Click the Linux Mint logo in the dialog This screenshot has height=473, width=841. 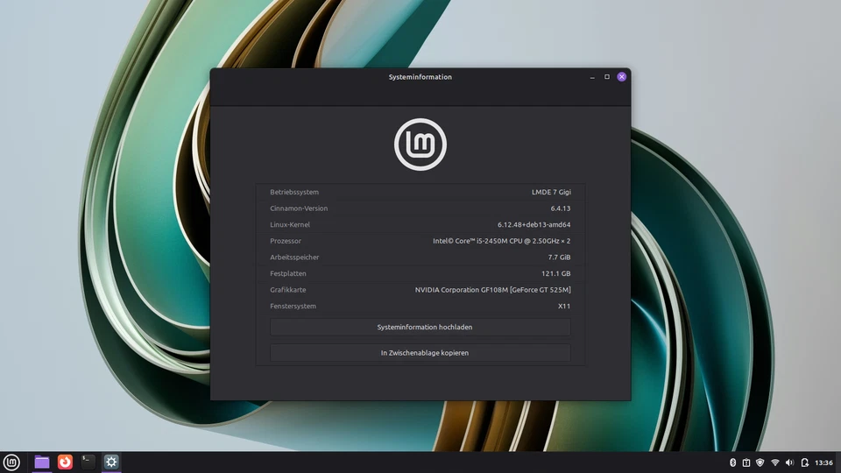(x=420, y=144)
